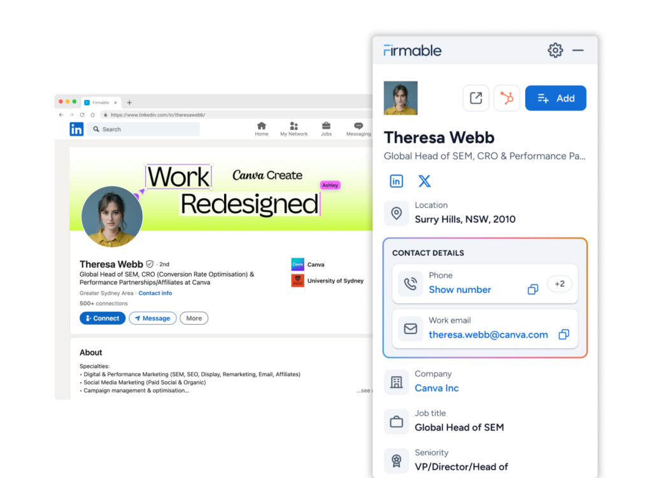Open Firmable settings gear icon
The image size is (652, 478).
click(555, 50)
